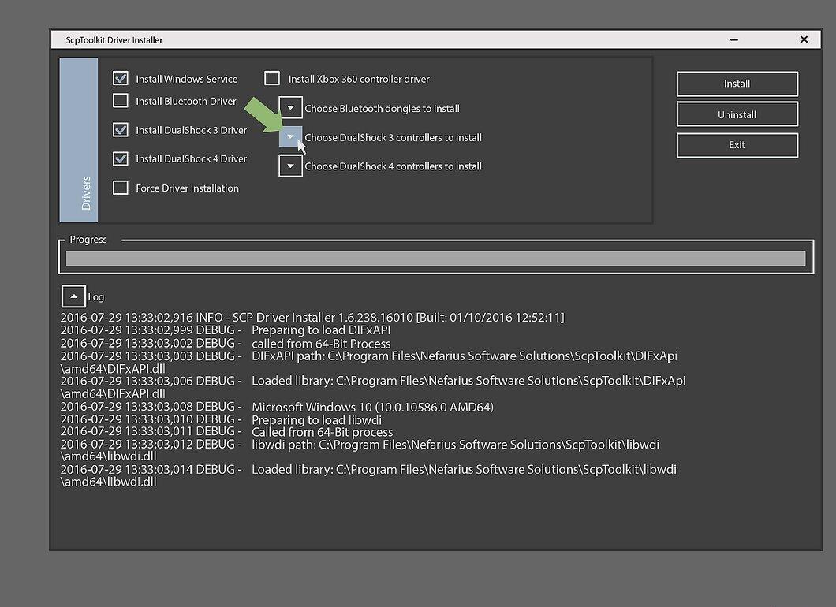The height and width of the screenshot is (607, 836).
Task: Enable Force Driver Installation
Action: tap(121, 188)
